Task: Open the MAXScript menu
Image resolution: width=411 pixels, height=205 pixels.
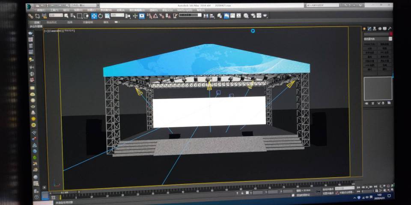Action: point(183,10)
